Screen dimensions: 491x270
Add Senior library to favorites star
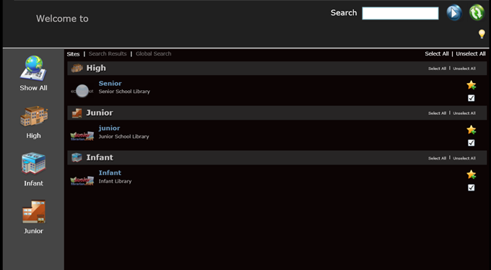tap(472, 85)
